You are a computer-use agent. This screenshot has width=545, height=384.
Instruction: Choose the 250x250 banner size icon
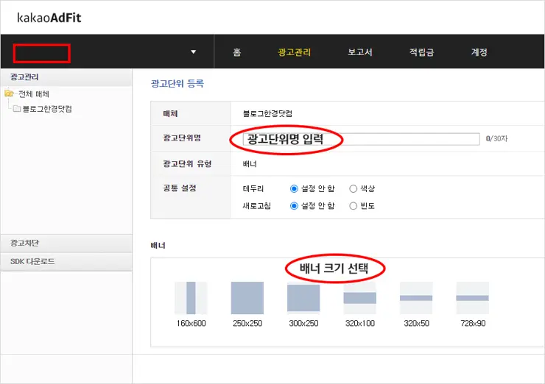[247, 298]
